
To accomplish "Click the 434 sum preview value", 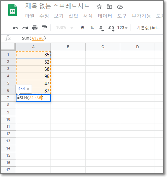I will tap(22, 89).
